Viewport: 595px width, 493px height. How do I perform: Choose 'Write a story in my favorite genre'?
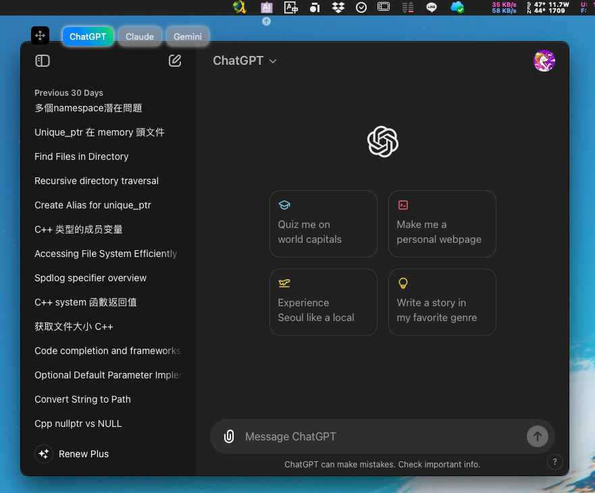pyautogui.click(x=442, y=302)
